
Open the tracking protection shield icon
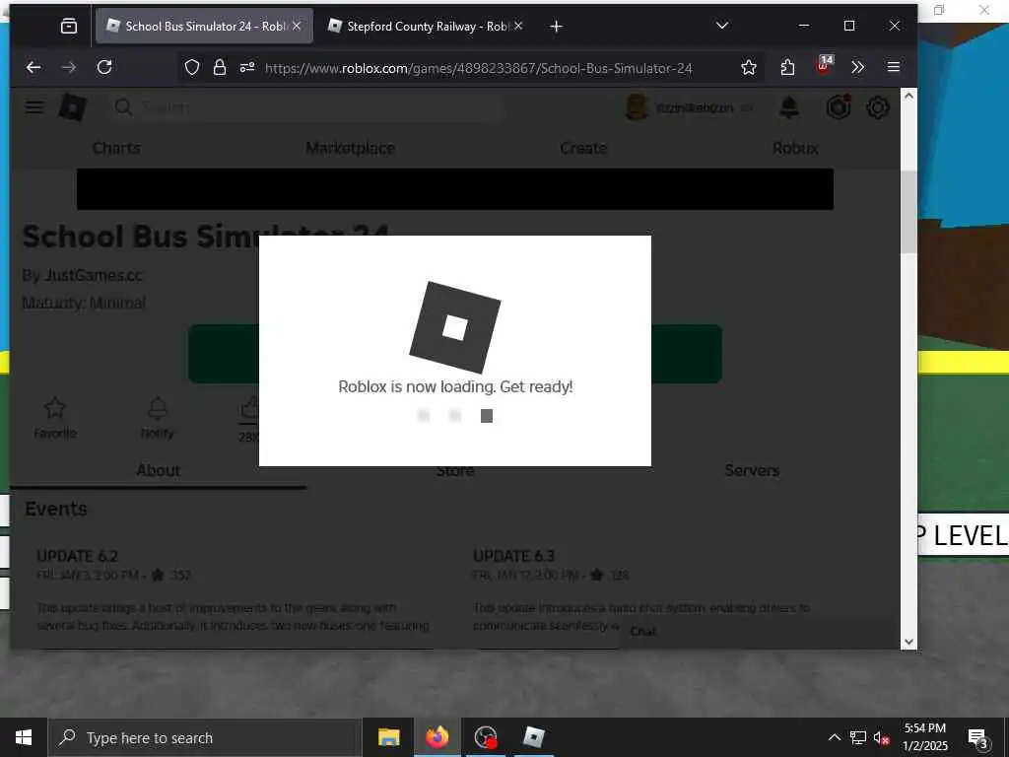click(192, 68)
